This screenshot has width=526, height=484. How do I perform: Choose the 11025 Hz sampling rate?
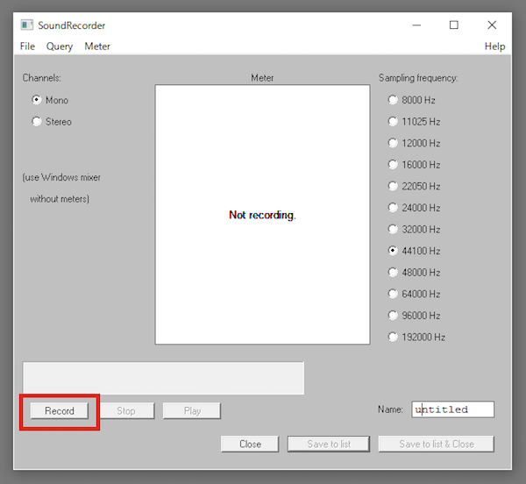pyautogui.click(x=393, y=122)
